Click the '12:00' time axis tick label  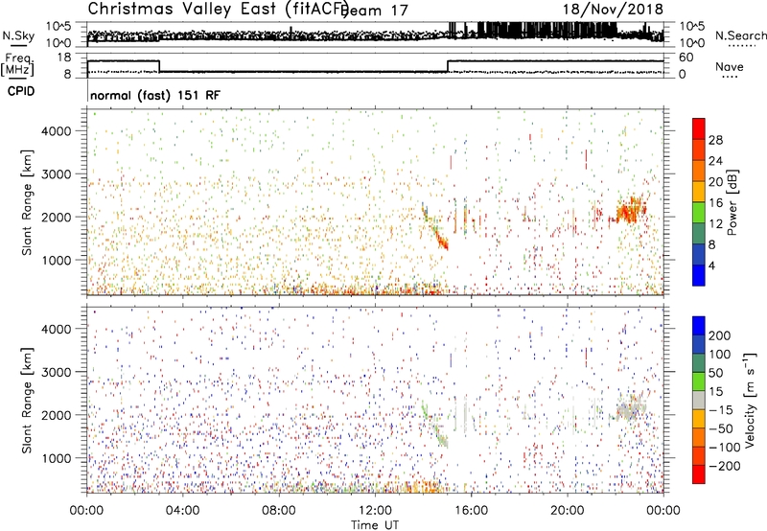pos(375,511)
